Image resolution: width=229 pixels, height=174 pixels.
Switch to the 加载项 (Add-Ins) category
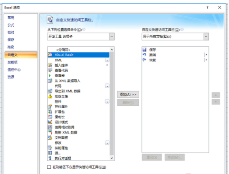point(21,62)
